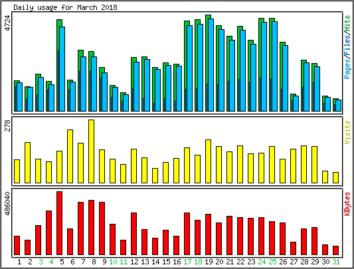Click the red KBytes legend label

point(347,204)
